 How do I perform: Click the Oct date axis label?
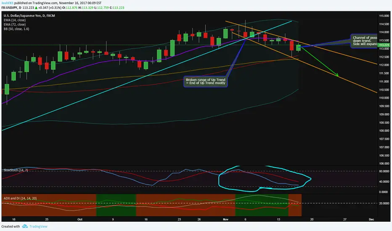click(x=80, y=219)
